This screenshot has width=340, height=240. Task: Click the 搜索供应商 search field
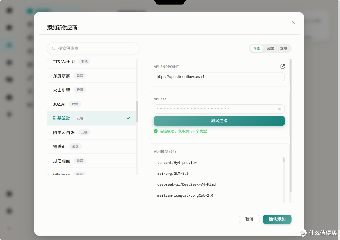[x=93, y=48]
